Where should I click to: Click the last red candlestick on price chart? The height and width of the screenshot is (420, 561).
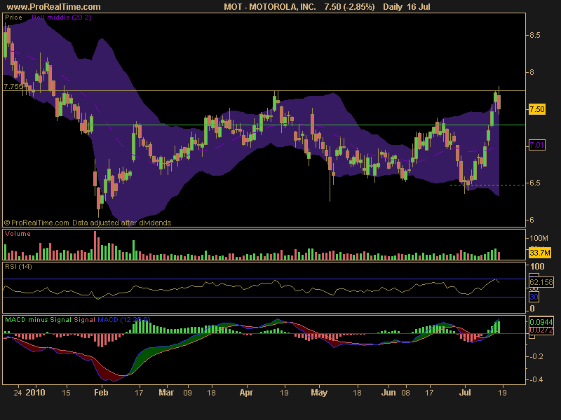[x=499, y=101]
